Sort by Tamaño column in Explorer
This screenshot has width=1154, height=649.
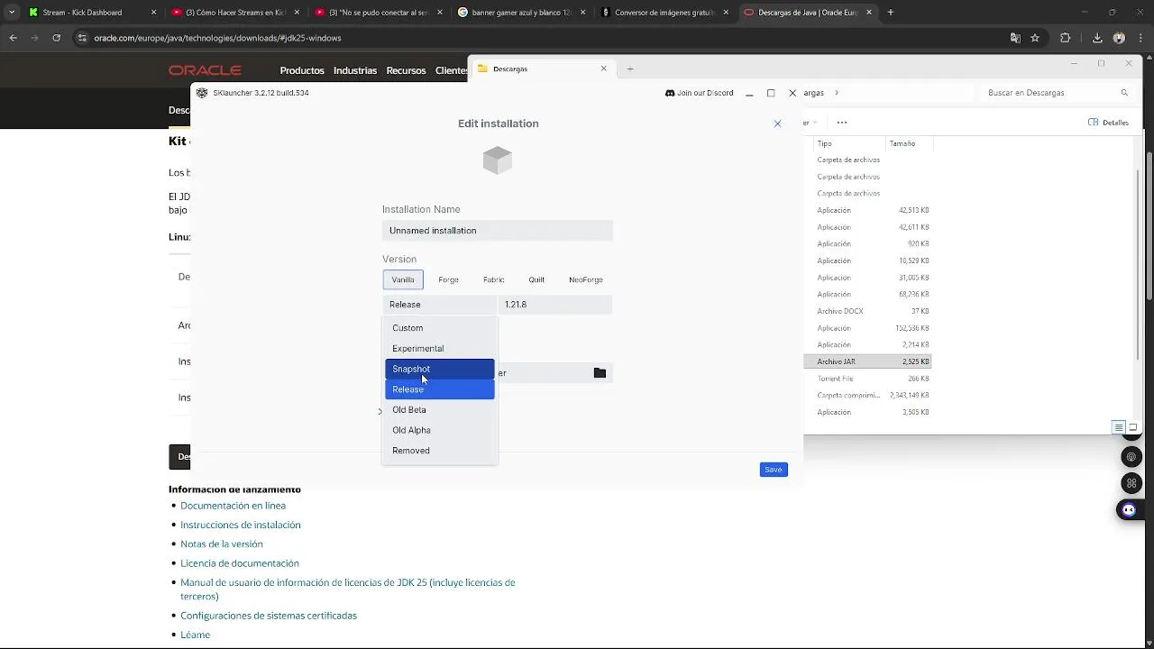902,143
